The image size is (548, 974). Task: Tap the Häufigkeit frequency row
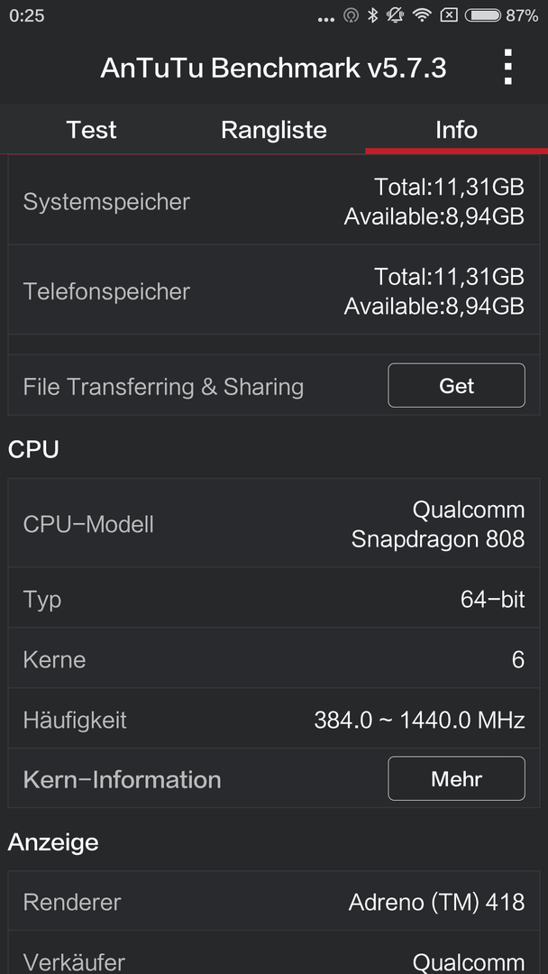(274, 720)
